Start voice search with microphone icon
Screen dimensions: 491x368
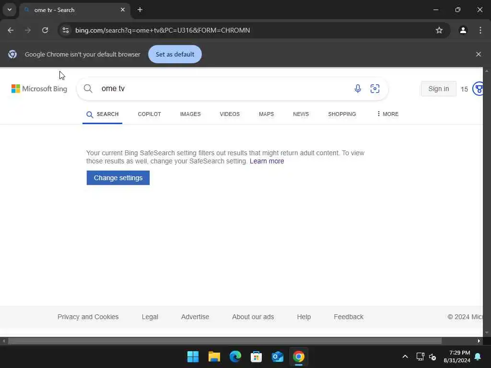click(x=358, y=89)
